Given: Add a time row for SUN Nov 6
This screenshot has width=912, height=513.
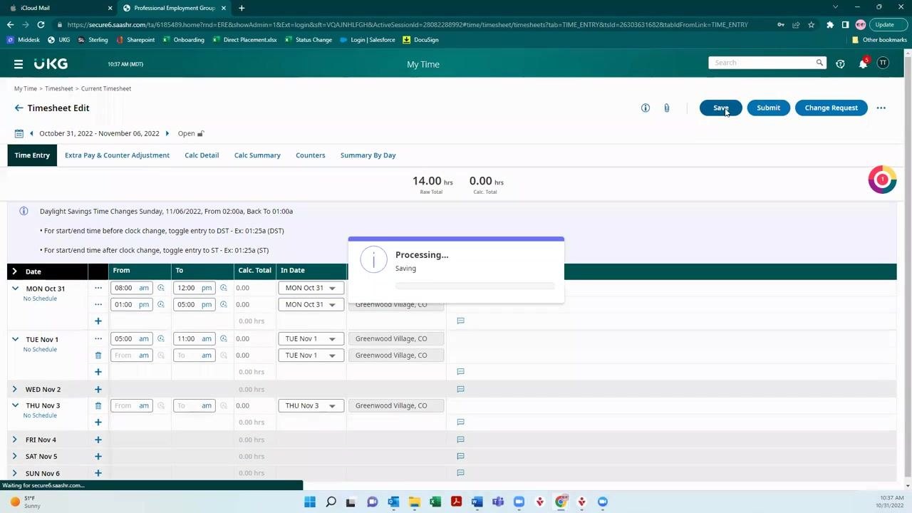Looking at the screenshot, I should point(98,473).
